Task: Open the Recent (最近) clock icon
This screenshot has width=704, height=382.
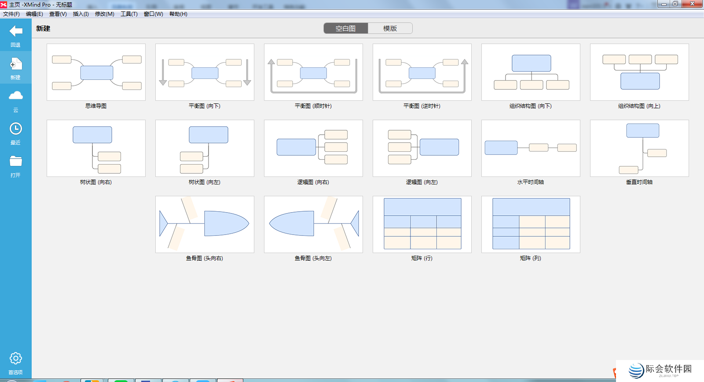Action: 16,129
